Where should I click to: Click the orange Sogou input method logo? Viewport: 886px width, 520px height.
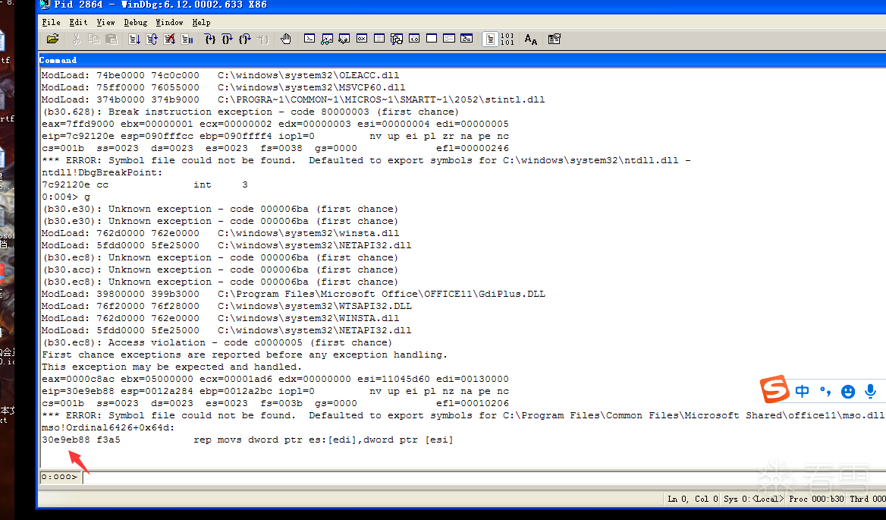[774, 389]
